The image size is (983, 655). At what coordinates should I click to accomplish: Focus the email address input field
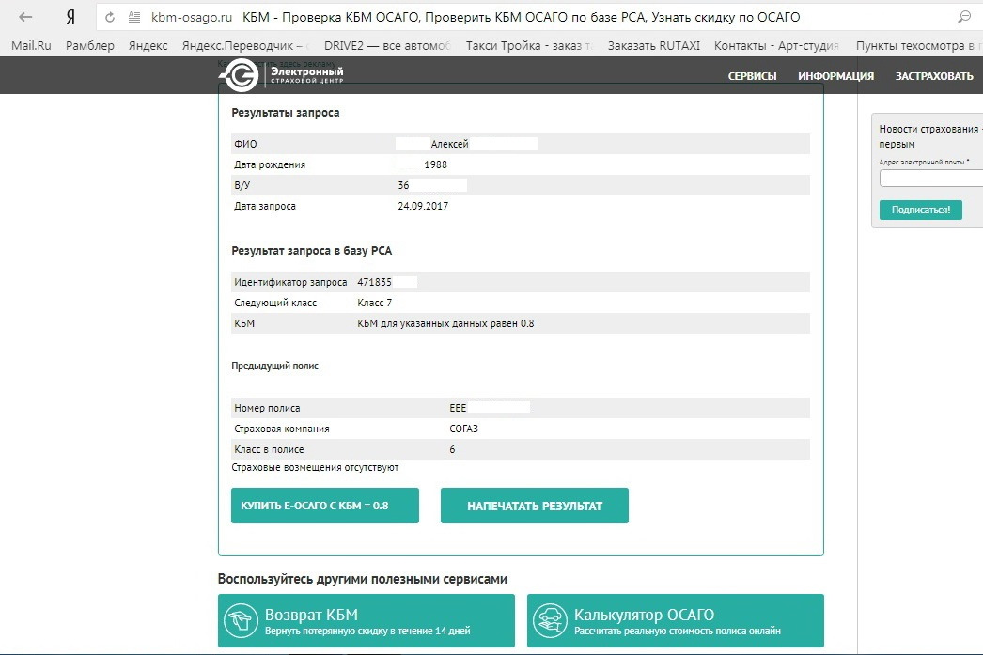[931, 179]
